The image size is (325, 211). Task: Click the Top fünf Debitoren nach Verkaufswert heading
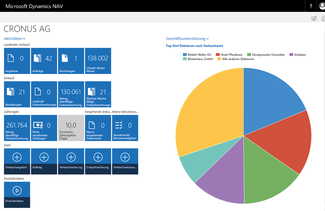[x=194, y=46]
